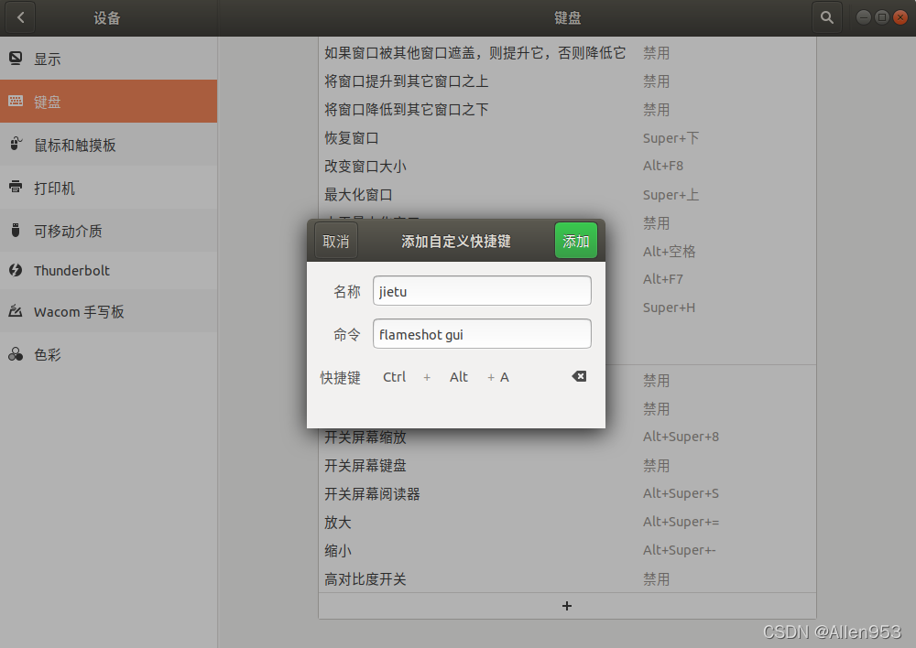This screenshot has width=916, height=648.
Task: Click the 打印机 printer icon
Action: (16, 188)
